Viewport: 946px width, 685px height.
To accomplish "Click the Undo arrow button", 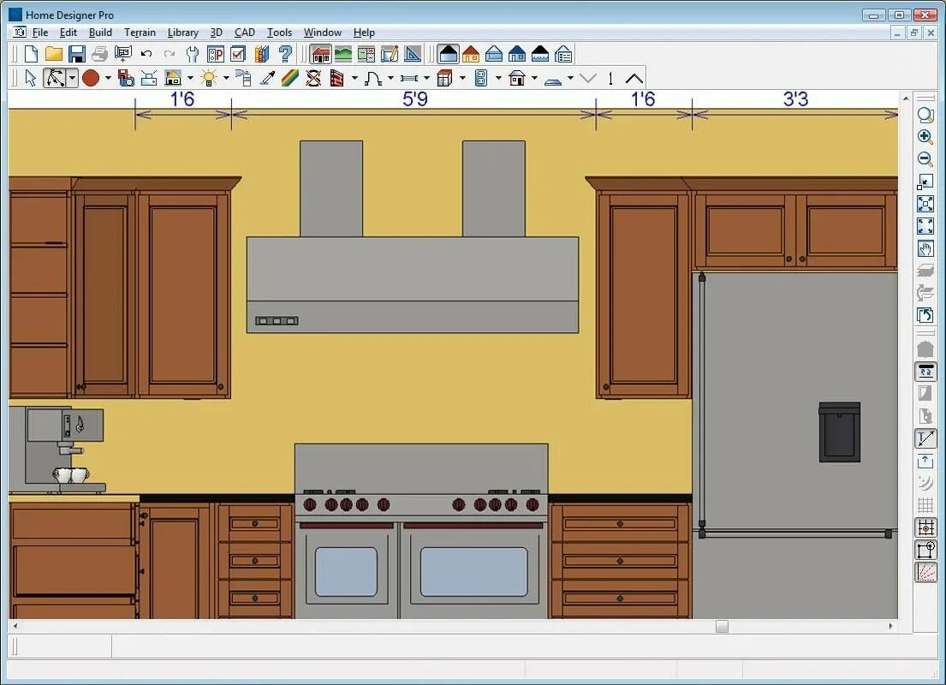I will pos(146,54).
